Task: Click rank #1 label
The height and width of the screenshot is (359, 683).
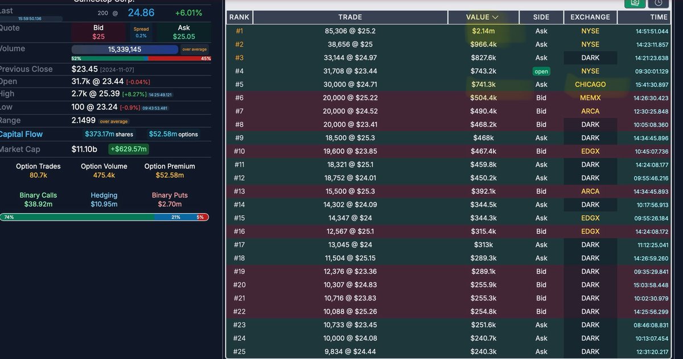Action: [x=239, y=31]
